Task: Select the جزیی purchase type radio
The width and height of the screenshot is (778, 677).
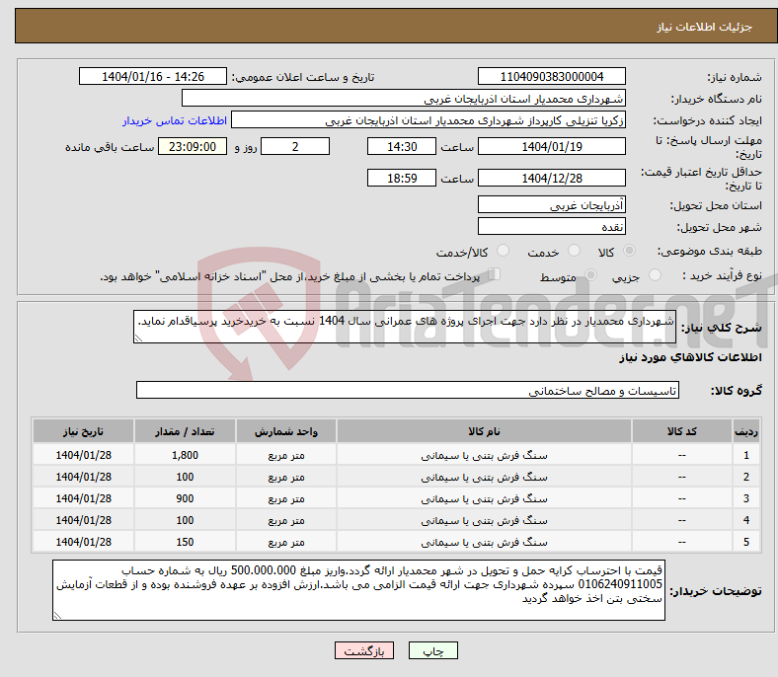Action: [655, 274]
